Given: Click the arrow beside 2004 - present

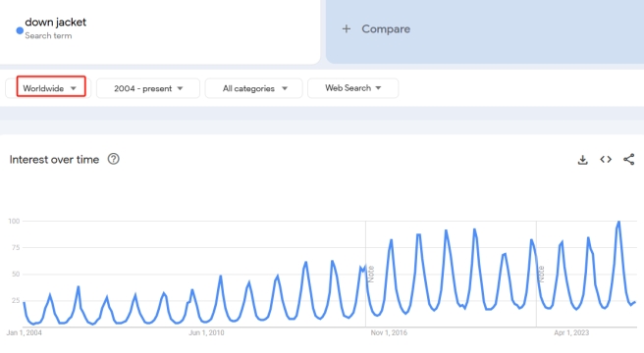Looking at the screenshot, I should (180, 88).
